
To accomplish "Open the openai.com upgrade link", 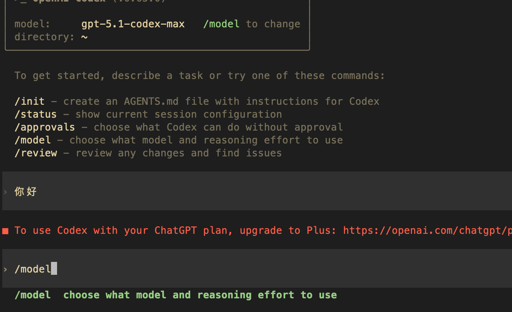I will pos(425,230).
